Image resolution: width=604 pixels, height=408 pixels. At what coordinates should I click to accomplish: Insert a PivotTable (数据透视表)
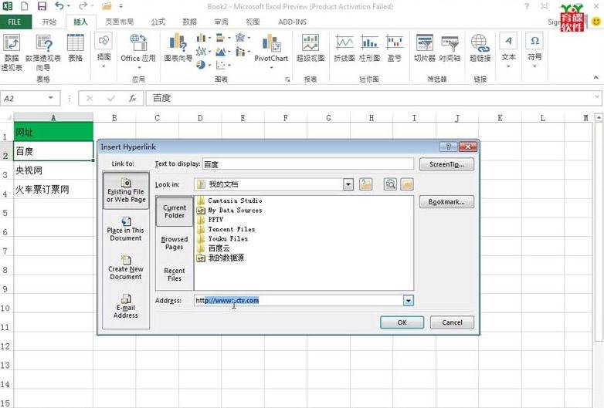click(x=12, y=52)
